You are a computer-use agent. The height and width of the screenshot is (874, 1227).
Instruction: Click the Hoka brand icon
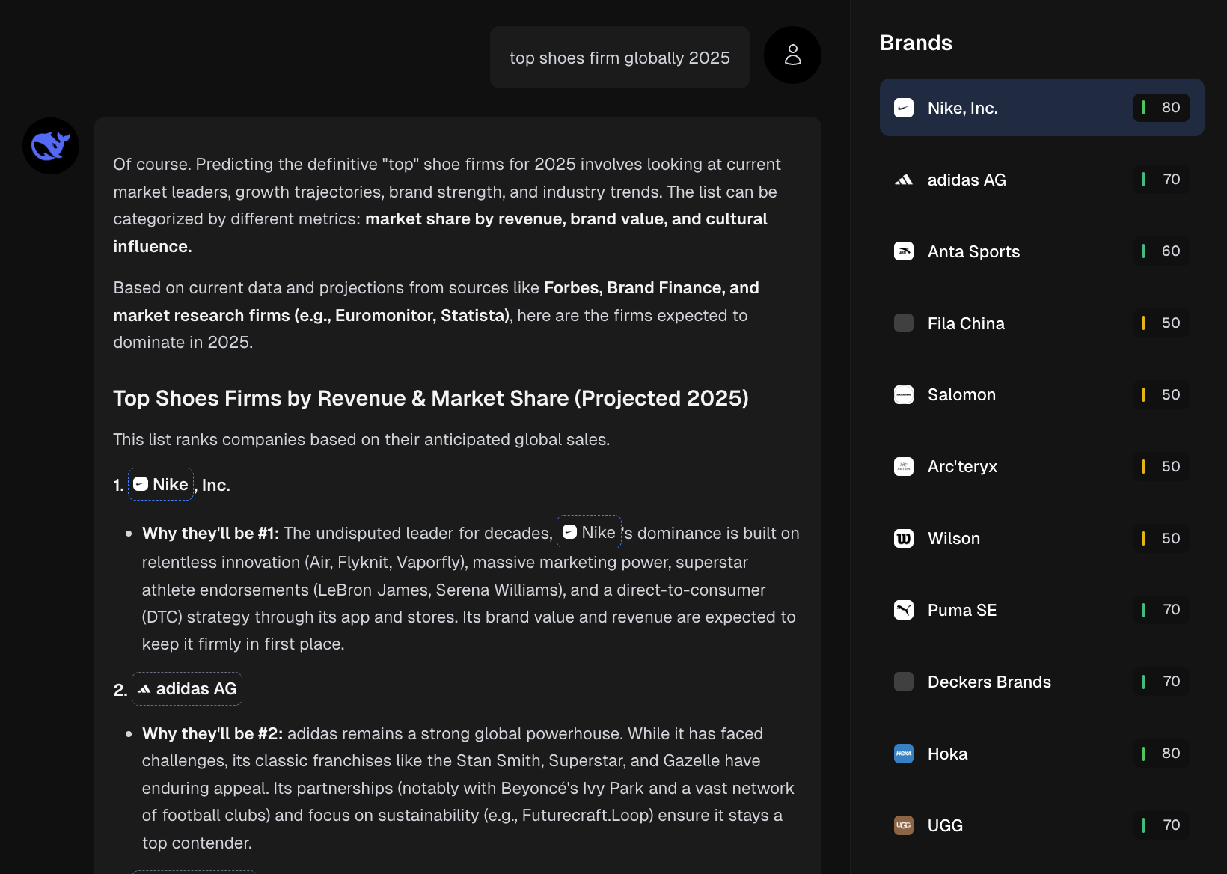click(904, 754)
